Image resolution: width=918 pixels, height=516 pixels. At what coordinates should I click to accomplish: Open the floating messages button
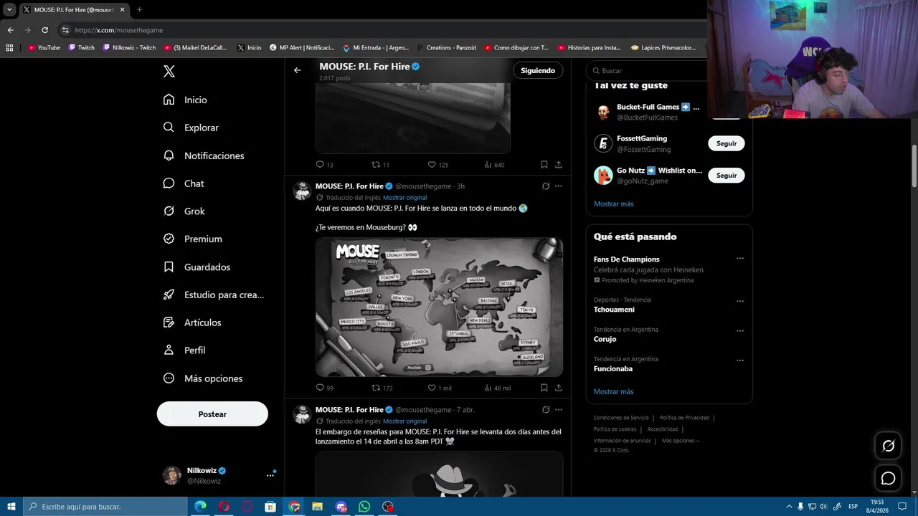(888, 478)
